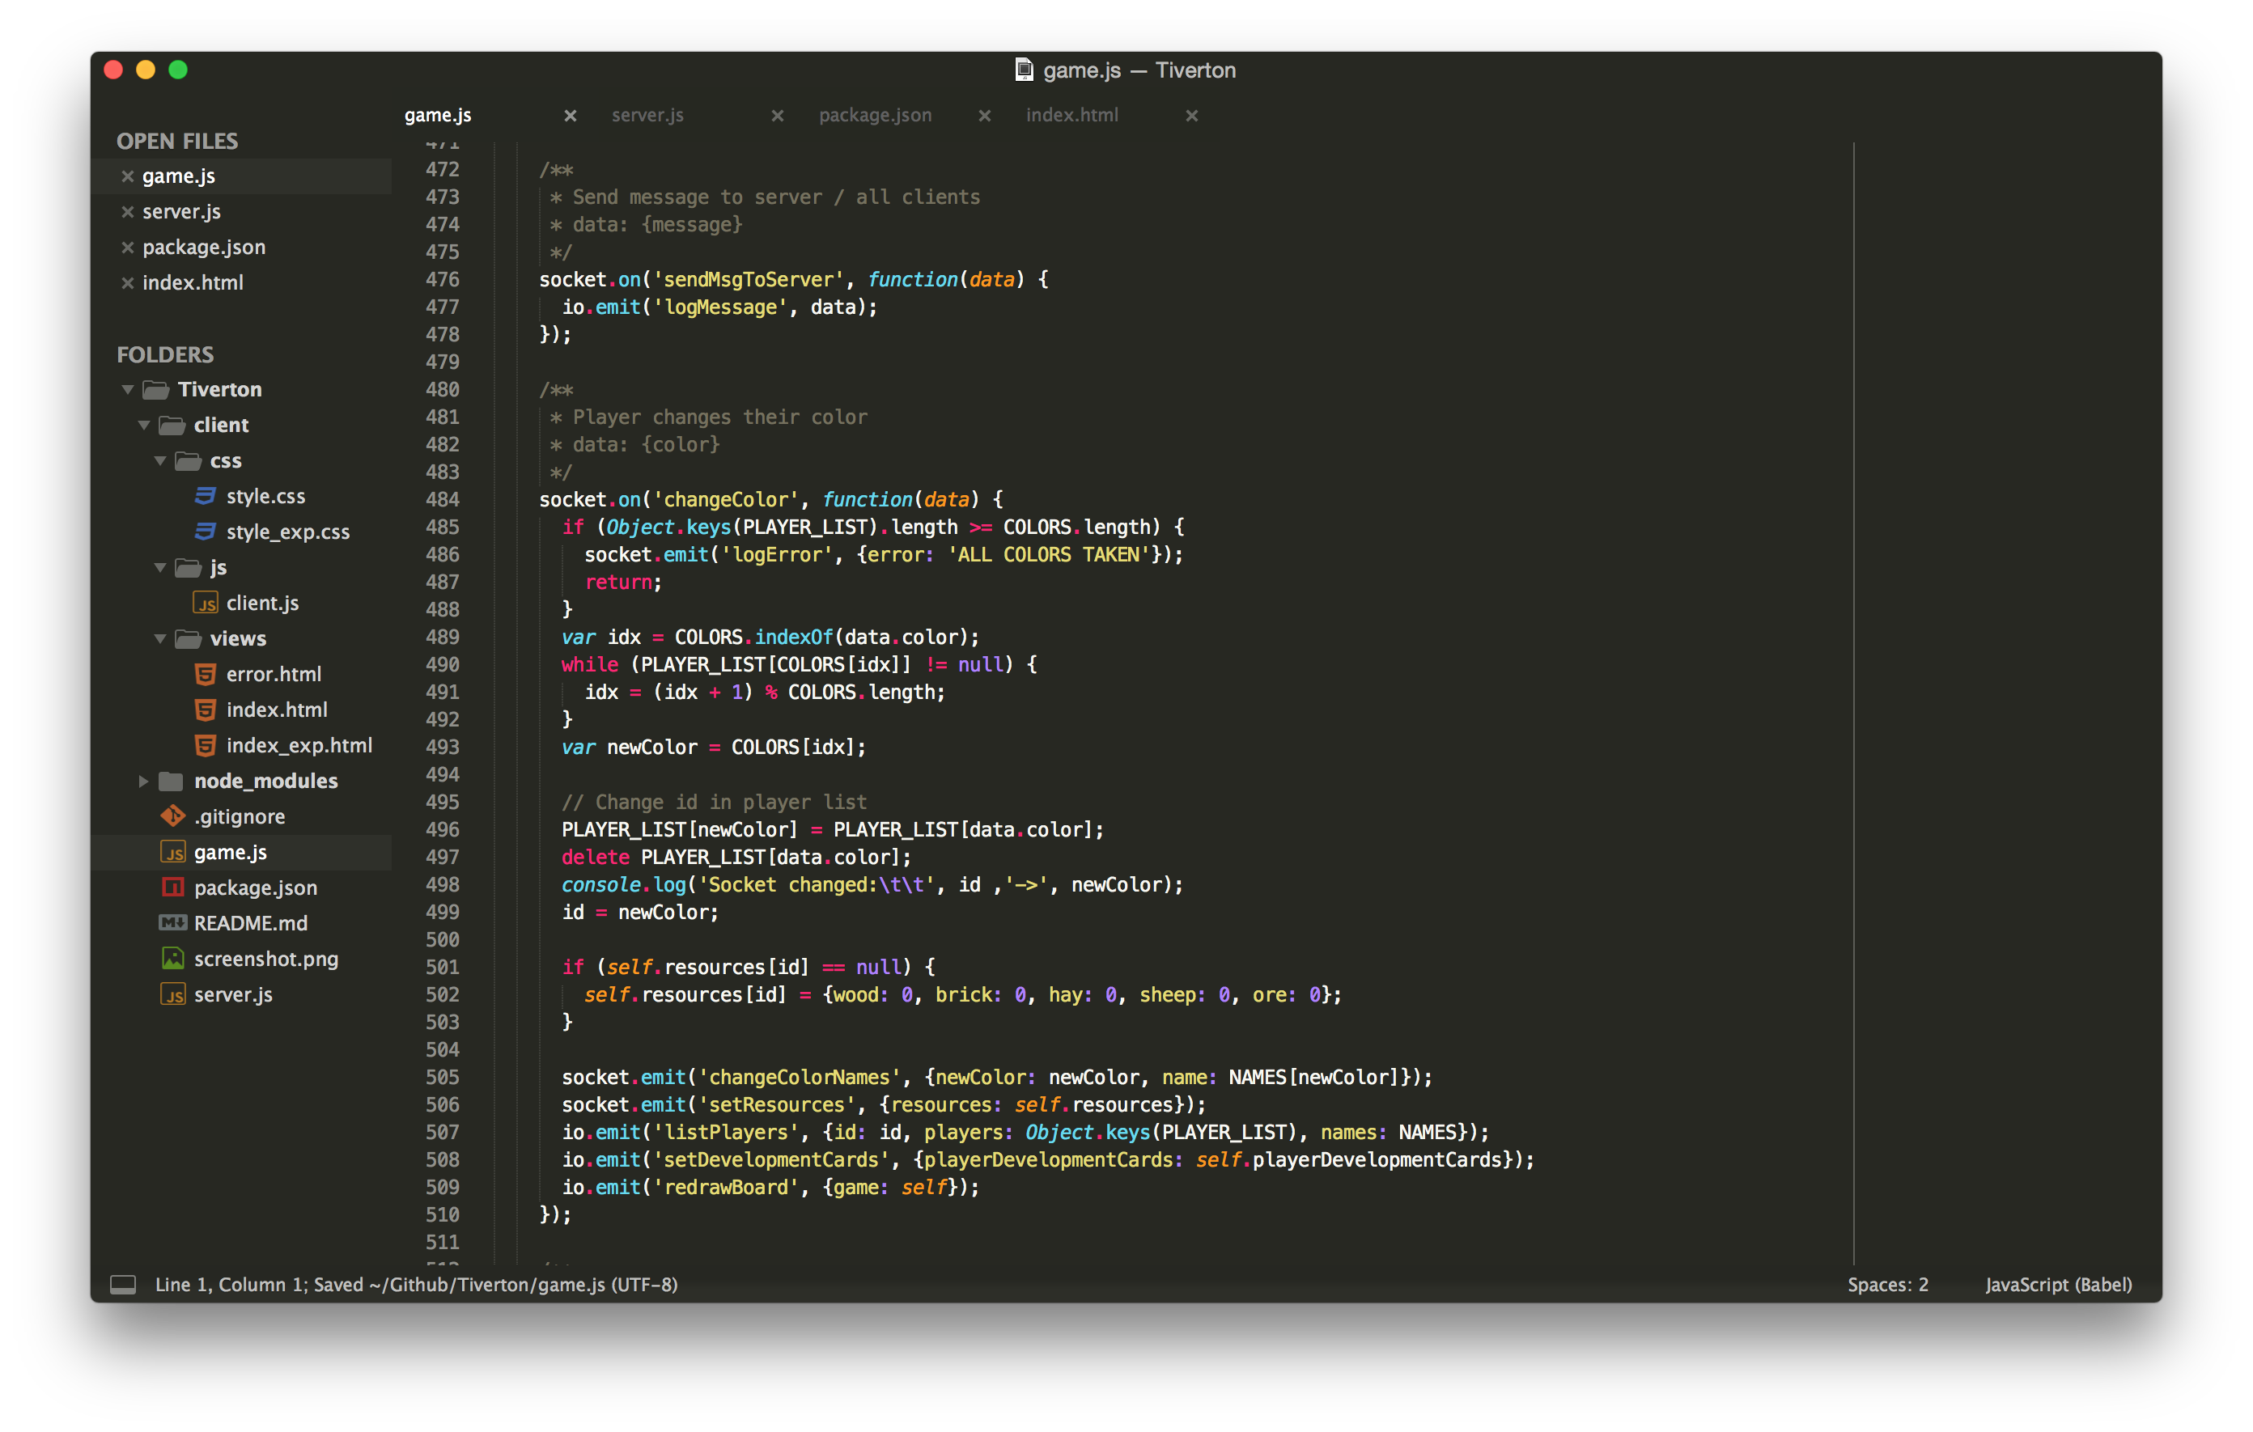Switch to the server.js tab
This screenshot has width=2253, height=1432.
pos(647,115)
